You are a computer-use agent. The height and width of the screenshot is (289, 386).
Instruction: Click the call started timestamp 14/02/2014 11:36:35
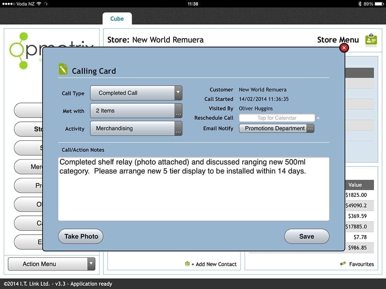point(264,99)
